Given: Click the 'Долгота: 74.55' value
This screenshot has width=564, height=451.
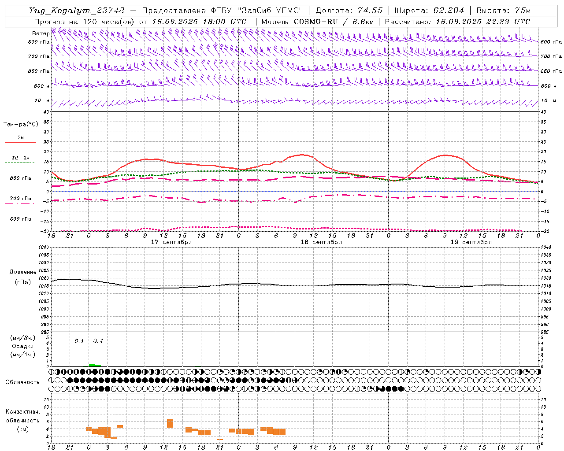Looking at the screenshot, I should pyautogui.click(x=349, y=11).
